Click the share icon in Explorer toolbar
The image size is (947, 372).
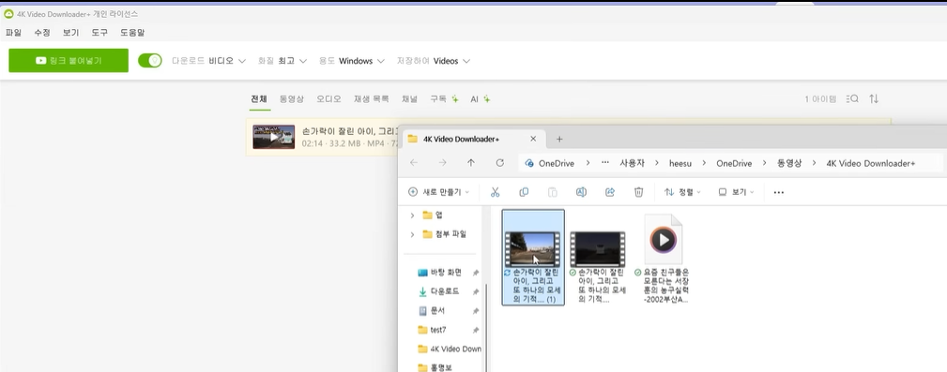(610, 192)
